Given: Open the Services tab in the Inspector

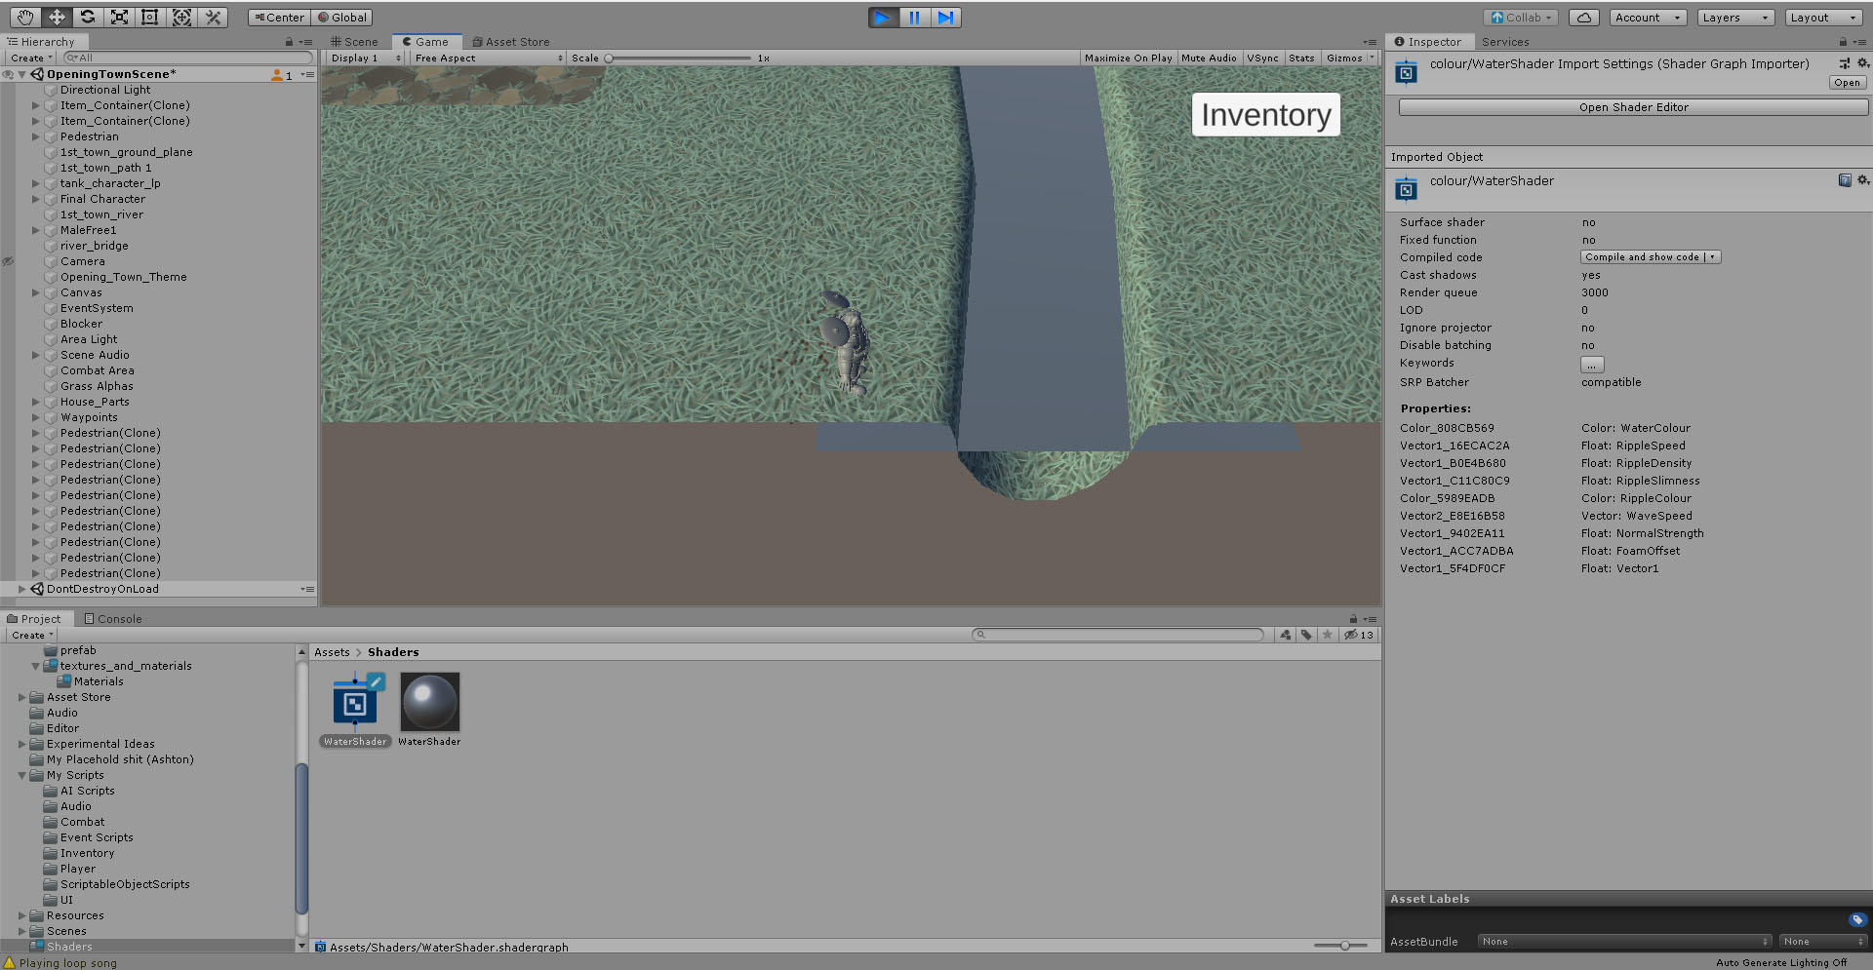Looking at the screenshot, I should 1504,41.
